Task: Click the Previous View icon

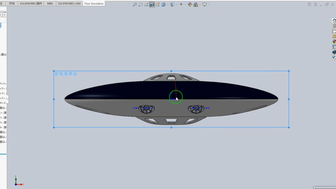Action: (x=146, y=4)
